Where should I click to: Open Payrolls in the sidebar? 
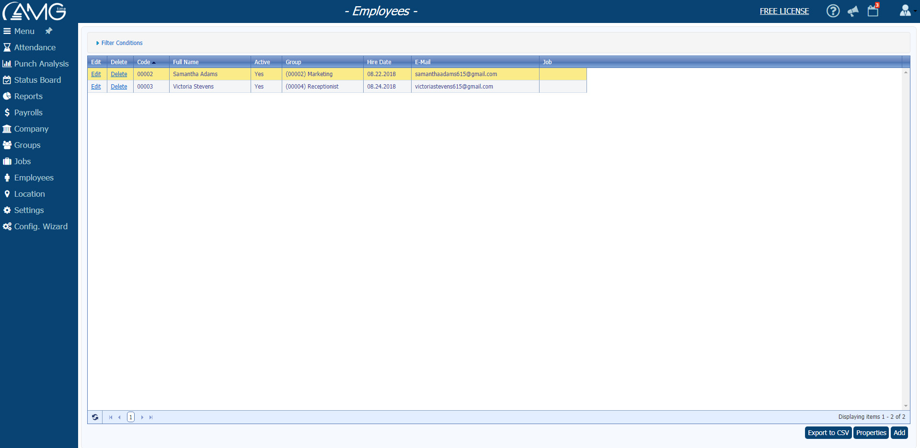pos(28,112)
